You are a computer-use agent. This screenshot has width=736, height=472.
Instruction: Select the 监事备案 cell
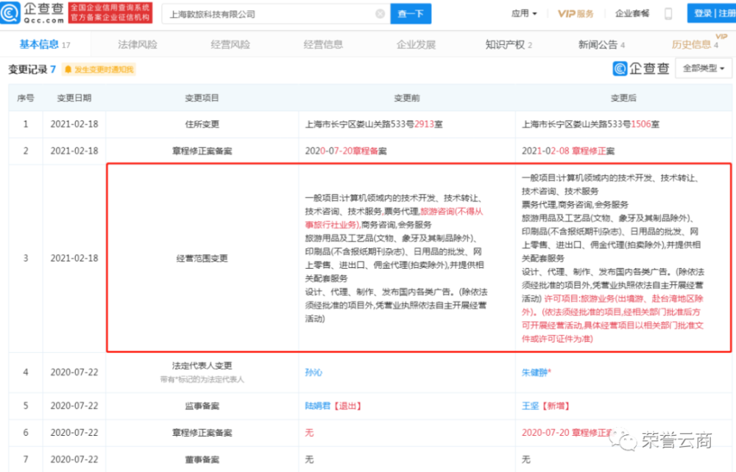pos(202,406)
